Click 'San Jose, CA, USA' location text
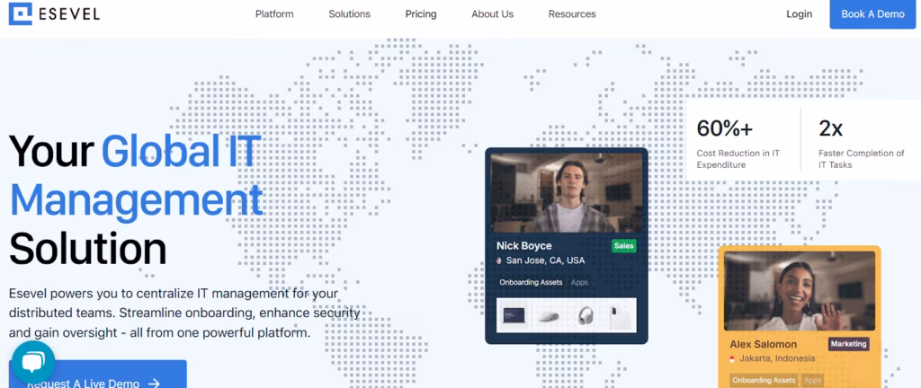921x388 pixels. (x=546, y=260)
